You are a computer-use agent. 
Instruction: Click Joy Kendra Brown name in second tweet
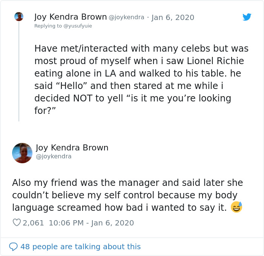[72, 148]
